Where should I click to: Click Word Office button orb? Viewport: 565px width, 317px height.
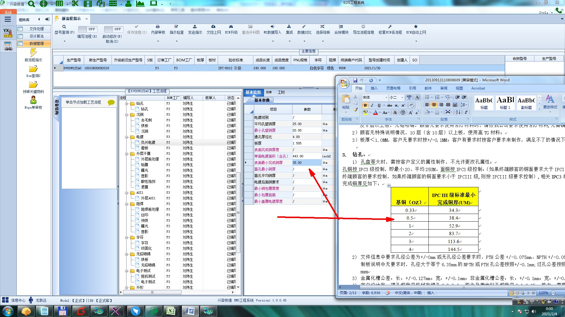pyautogui.click(x=344, y=83)
